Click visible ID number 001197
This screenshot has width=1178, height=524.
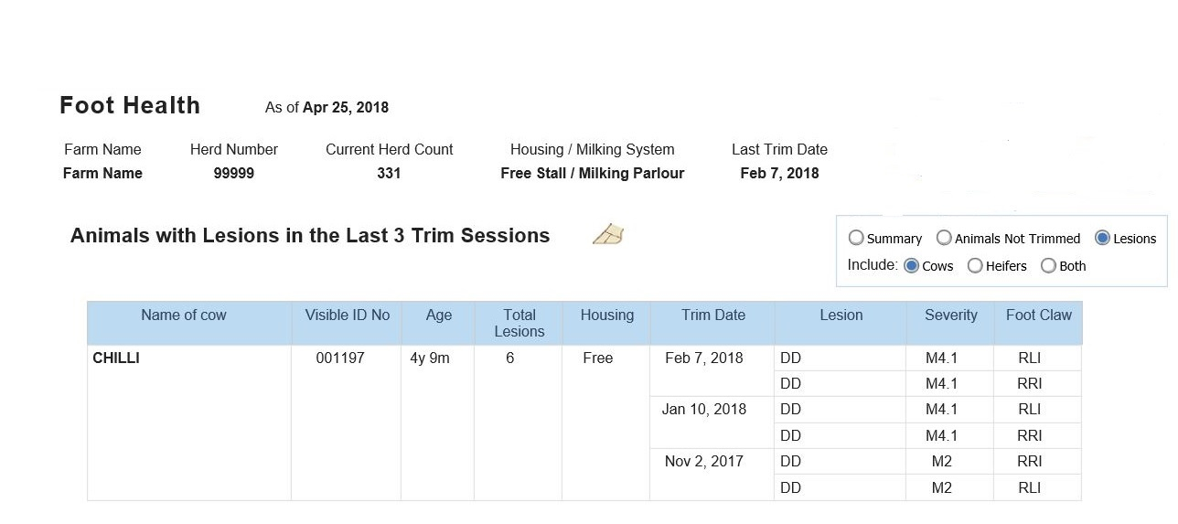point(340,358)
